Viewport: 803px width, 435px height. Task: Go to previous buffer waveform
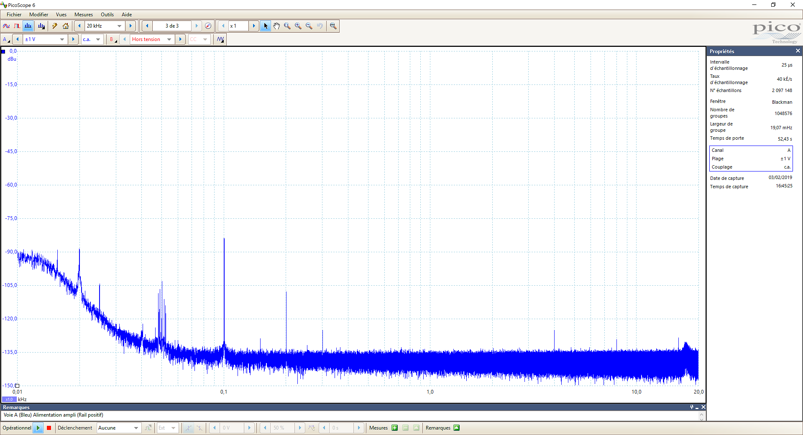(147, 26)
